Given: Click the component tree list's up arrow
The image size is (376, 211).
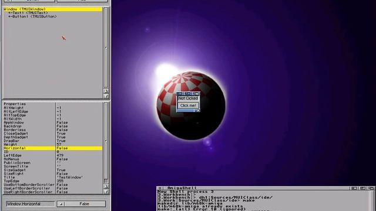Looking at the screenshot, I should pyautogui.click(x=106, y=91).
